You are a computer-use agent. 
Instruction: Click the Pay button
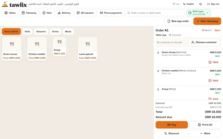172,125
